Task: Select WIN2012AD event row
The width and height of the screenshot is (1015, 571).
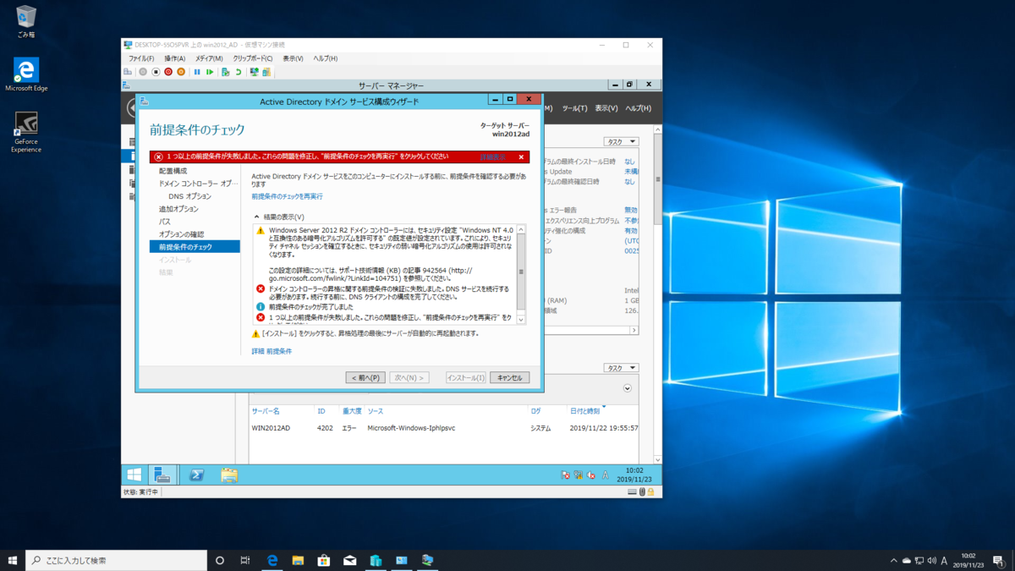Action: tap(445, 428)
